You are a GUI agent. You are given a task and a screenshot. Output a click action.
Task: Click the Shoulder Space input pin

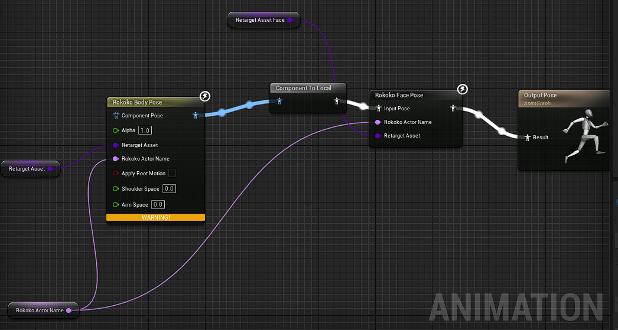tap(115, 189)
